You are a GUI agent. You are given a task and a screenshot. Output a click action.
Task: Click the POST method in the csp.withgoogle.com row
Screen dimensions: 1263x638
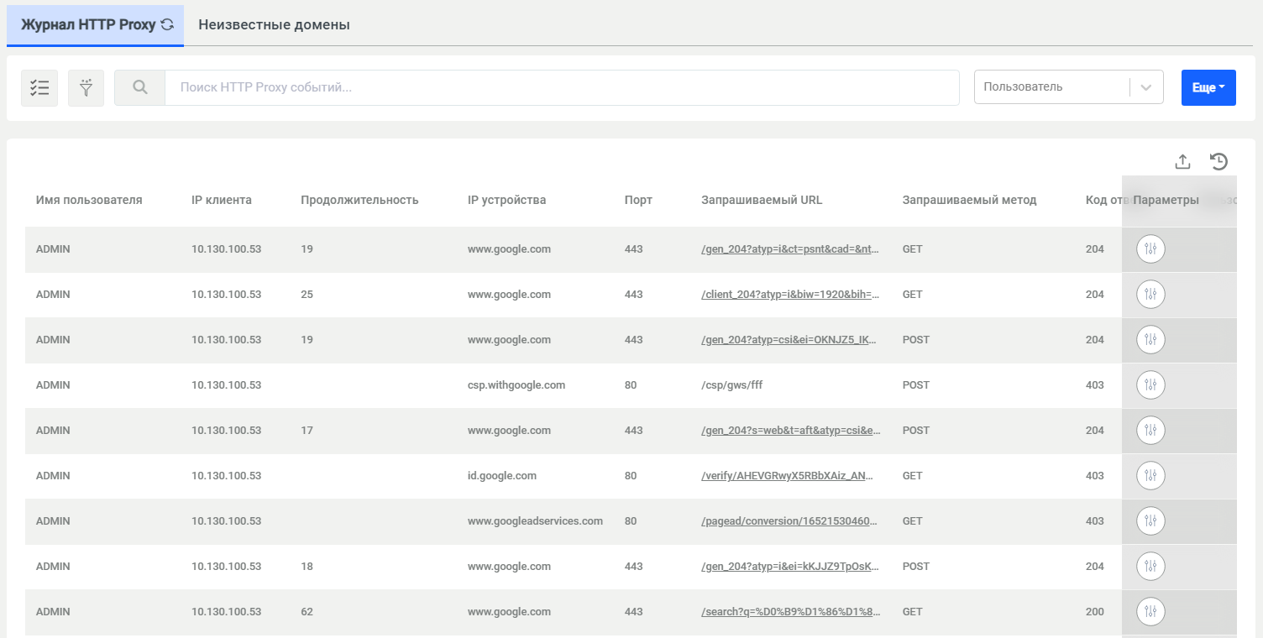point(916,385)
